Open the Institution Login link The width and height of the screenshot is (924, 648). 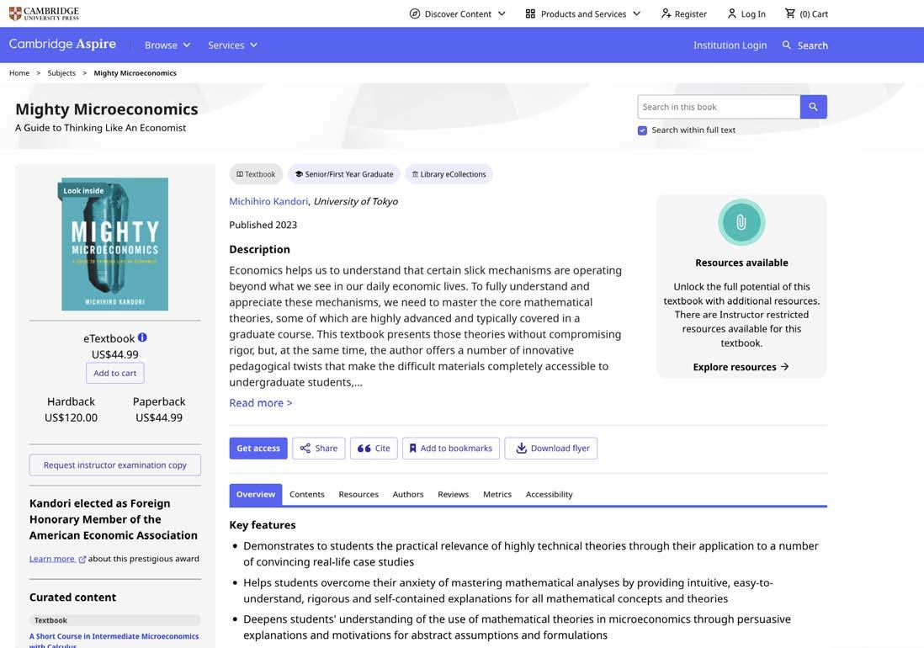click(730, 45)
